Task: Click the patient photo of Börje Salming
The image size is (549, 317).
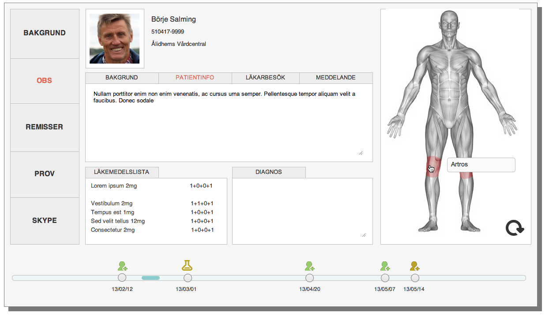Action: click(x=115, y=39)
